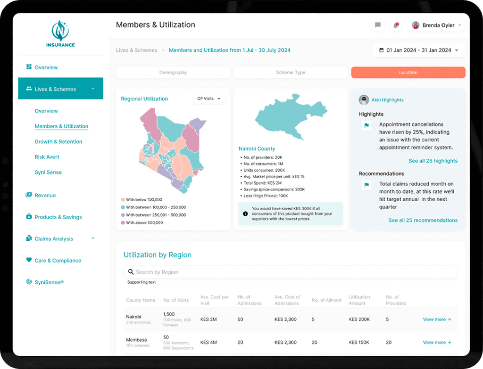Click the magnifier icon in Search by Region
Viewport: 483px width, 369px height.
tap(131, 272)
